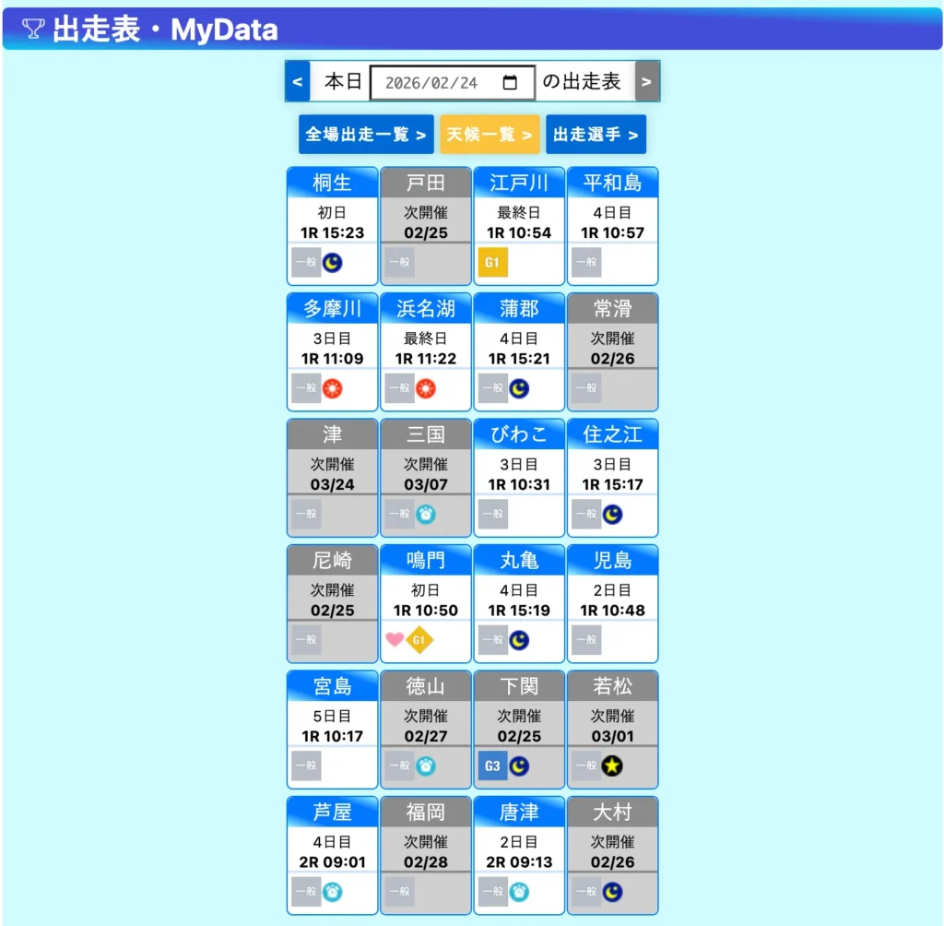Open the 出走選手 racers page

point(596,135)
